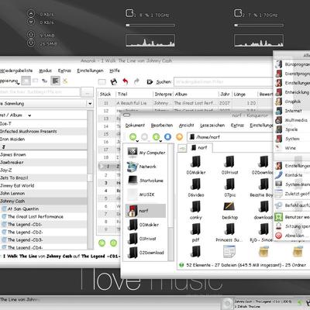
Task: Open Konqueror's Lesezeichen menu
Action: (212, 126)
